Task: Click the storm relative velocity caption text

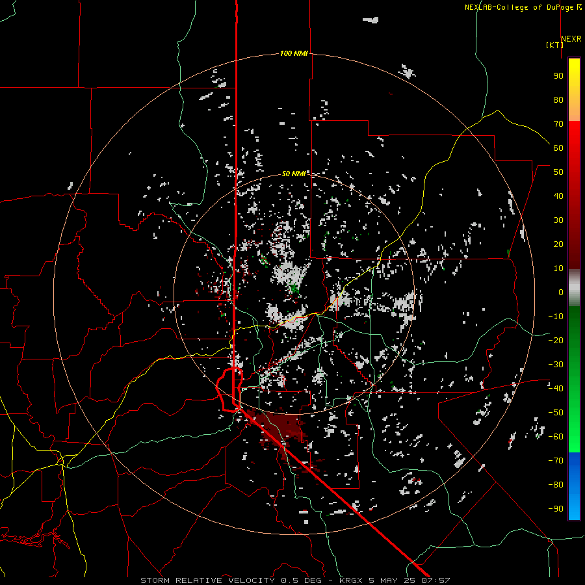Action: pyautogui.click(x=295, y=580)
